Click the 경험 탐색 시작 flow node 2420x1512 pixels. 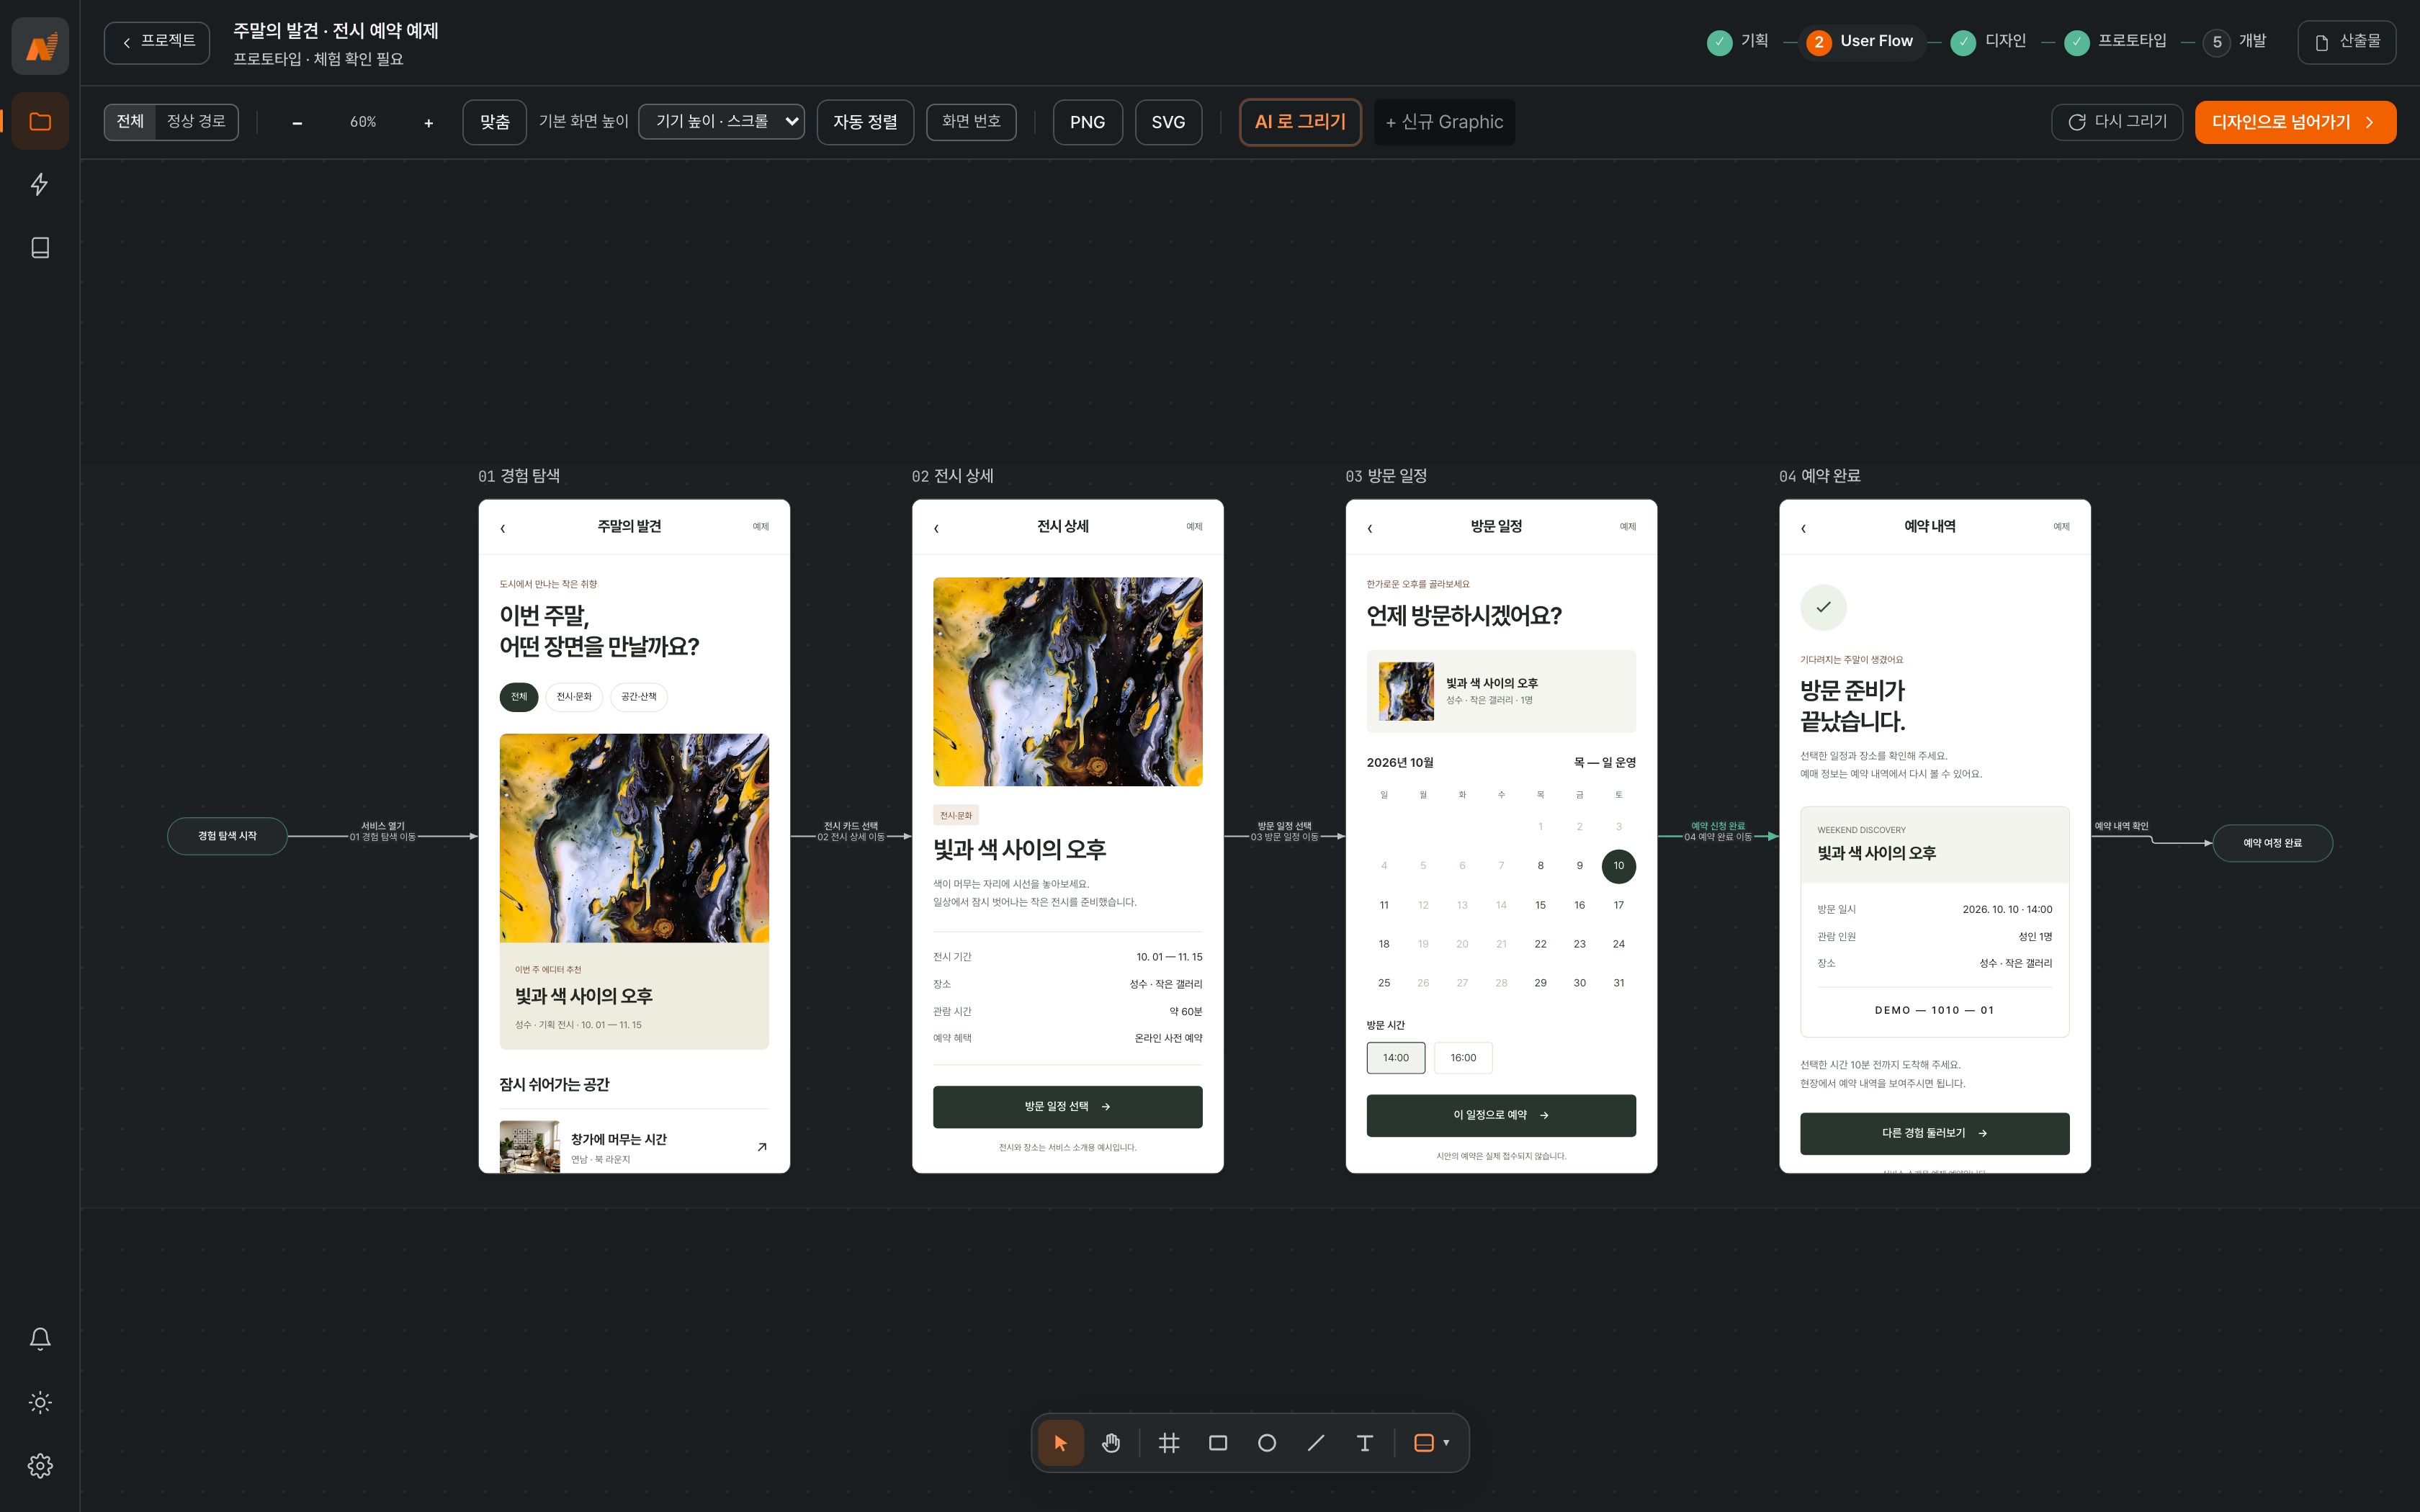pos(227,836)
